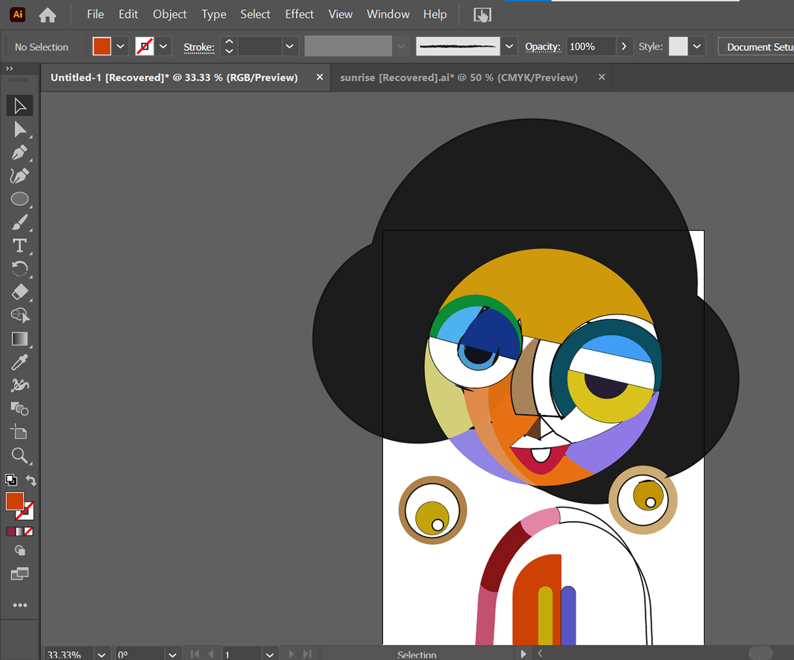Open the Help menu
Image resolution: width=794 pixels, height=660 pixels.
(x=435, y=14)
